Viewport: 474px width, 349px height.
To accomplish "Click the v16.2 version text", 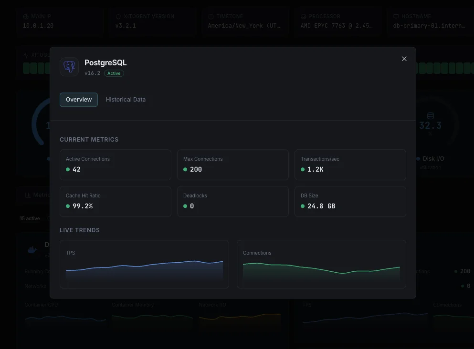I will click(92, 73).
